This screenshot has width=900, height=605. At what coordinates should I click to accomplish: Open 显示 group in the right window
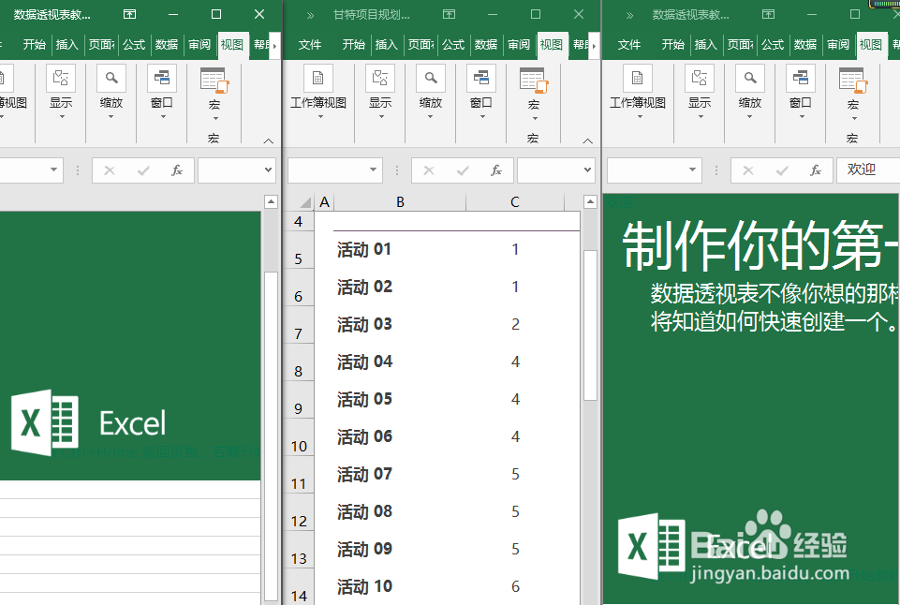700,93
